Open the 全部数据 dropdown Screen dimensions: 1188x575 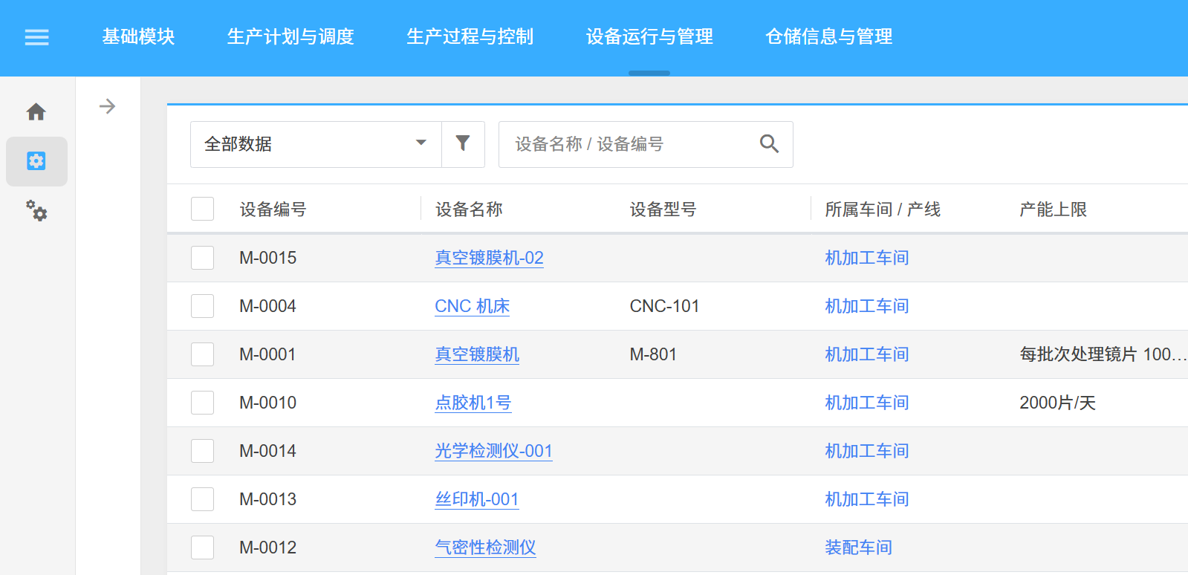(316, 144)
